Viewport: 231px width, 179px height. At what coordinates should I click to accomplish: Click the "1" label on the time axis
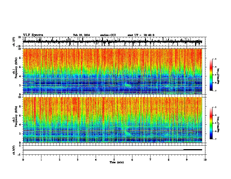(41, 160)
